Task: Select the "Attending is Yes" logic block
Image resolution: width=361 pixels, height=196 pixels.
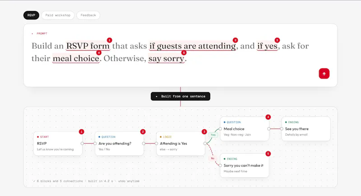Action: (x=180, y=143)
